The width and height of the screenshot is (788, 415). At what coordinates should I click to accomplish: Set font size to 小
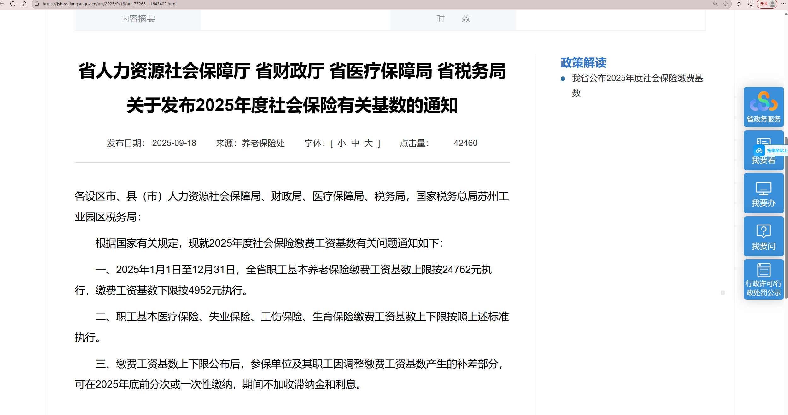(x=341, y=143)
